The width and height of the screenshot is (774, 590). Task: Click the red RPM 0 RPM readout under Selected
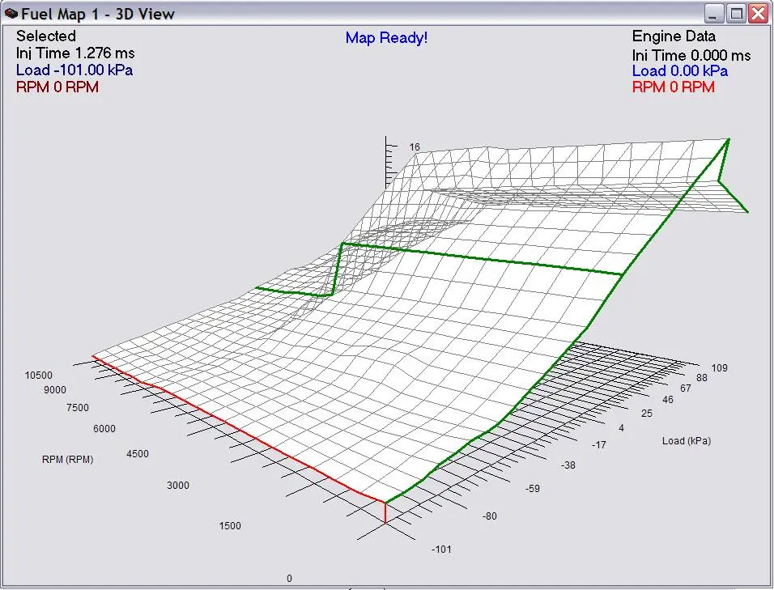pyautogui.click(x=57, y=87)
